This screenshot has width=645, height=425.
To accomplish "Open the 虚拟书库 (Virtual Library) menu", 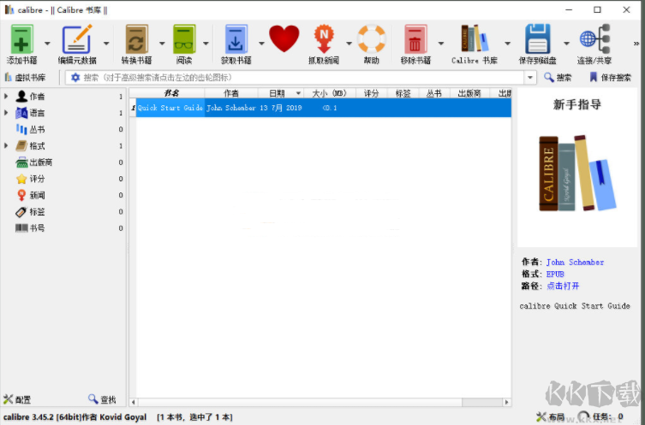I will click(x=26, y=78).
